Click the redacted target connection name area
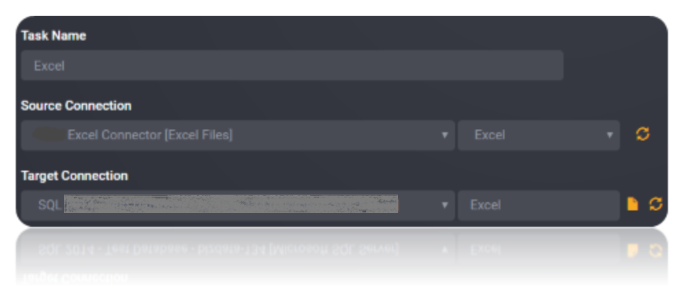 click(231, 204)
